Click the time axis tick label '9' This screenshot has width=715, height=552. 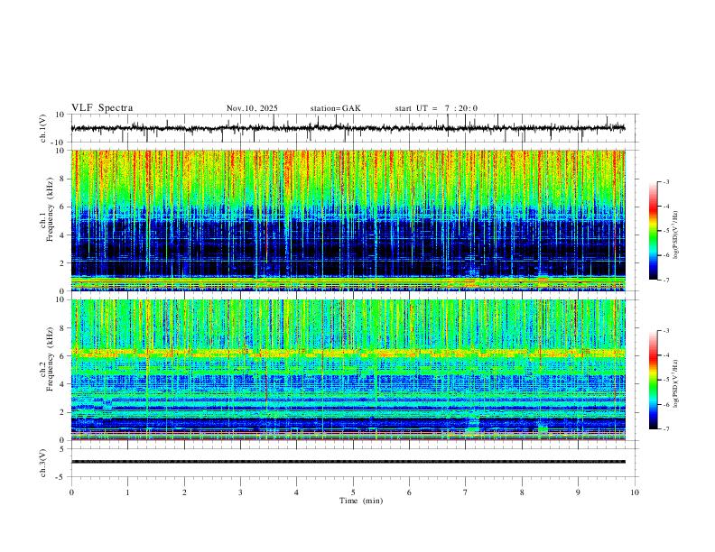coord(578,492)
